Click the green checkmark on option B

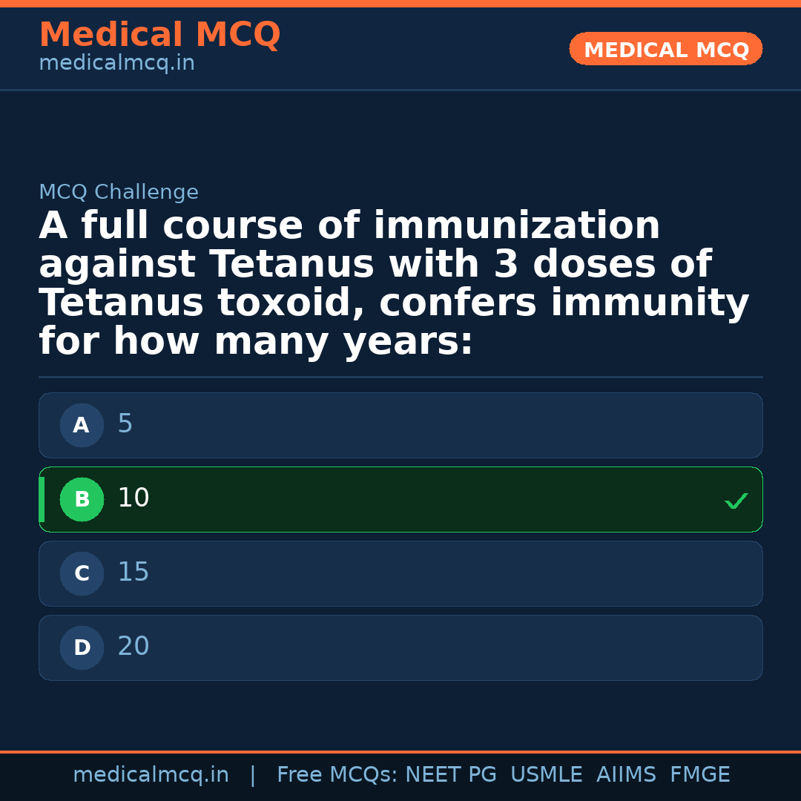coord(736,501)
